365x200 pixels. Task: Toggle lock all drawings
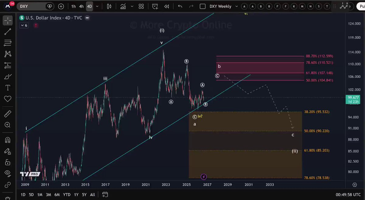pos(8,162)
